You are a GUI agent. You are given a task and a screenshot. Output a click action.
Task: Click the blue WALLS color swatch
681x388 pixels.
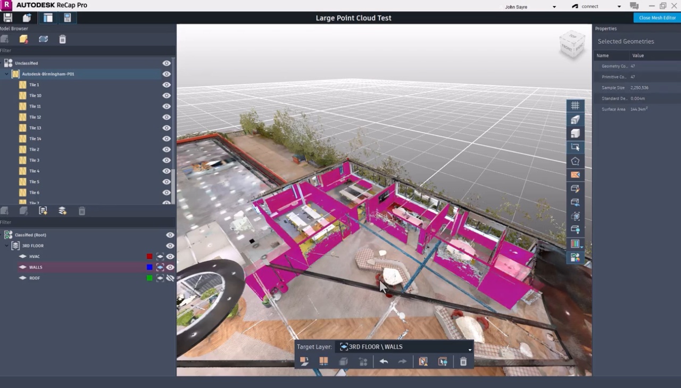point(150,268)
